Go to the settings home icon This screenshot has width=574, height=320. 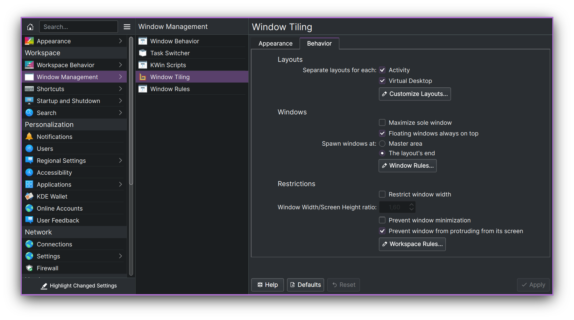point(30,27)
